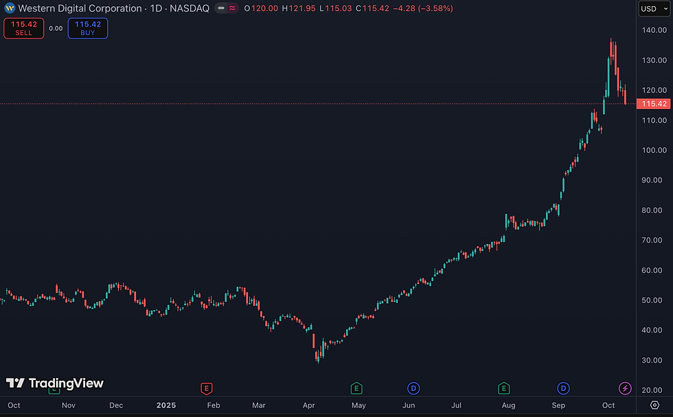Image resolution: width=673 pixels, height=417 pixels.
Task: Click the 130.00 price axis label
Action: click(654, 60)
